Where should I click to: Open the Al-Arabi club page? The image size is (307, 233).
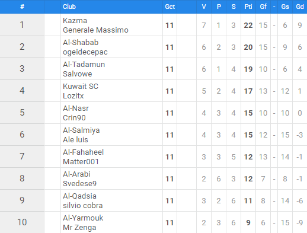click(76, 174)
